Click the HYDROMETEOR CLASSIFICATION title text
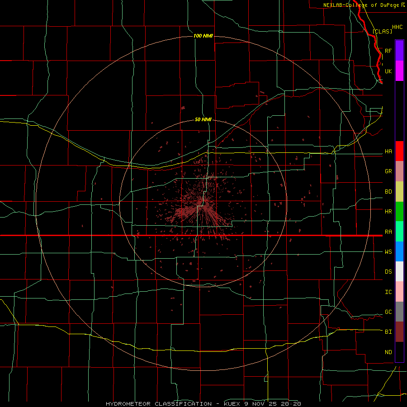Viewport: 407px width, 407px height. tap(159, 404)
